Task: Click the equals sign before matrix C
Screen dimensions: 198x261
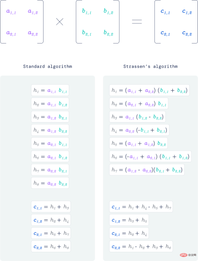Action: coord(137,22)
